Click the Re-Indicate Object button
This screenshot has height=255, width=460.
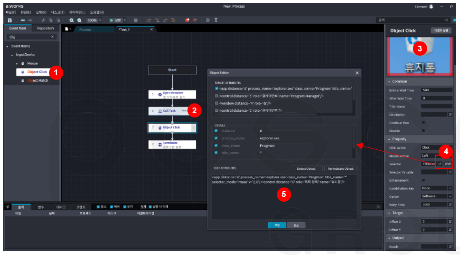click(340, 169)
